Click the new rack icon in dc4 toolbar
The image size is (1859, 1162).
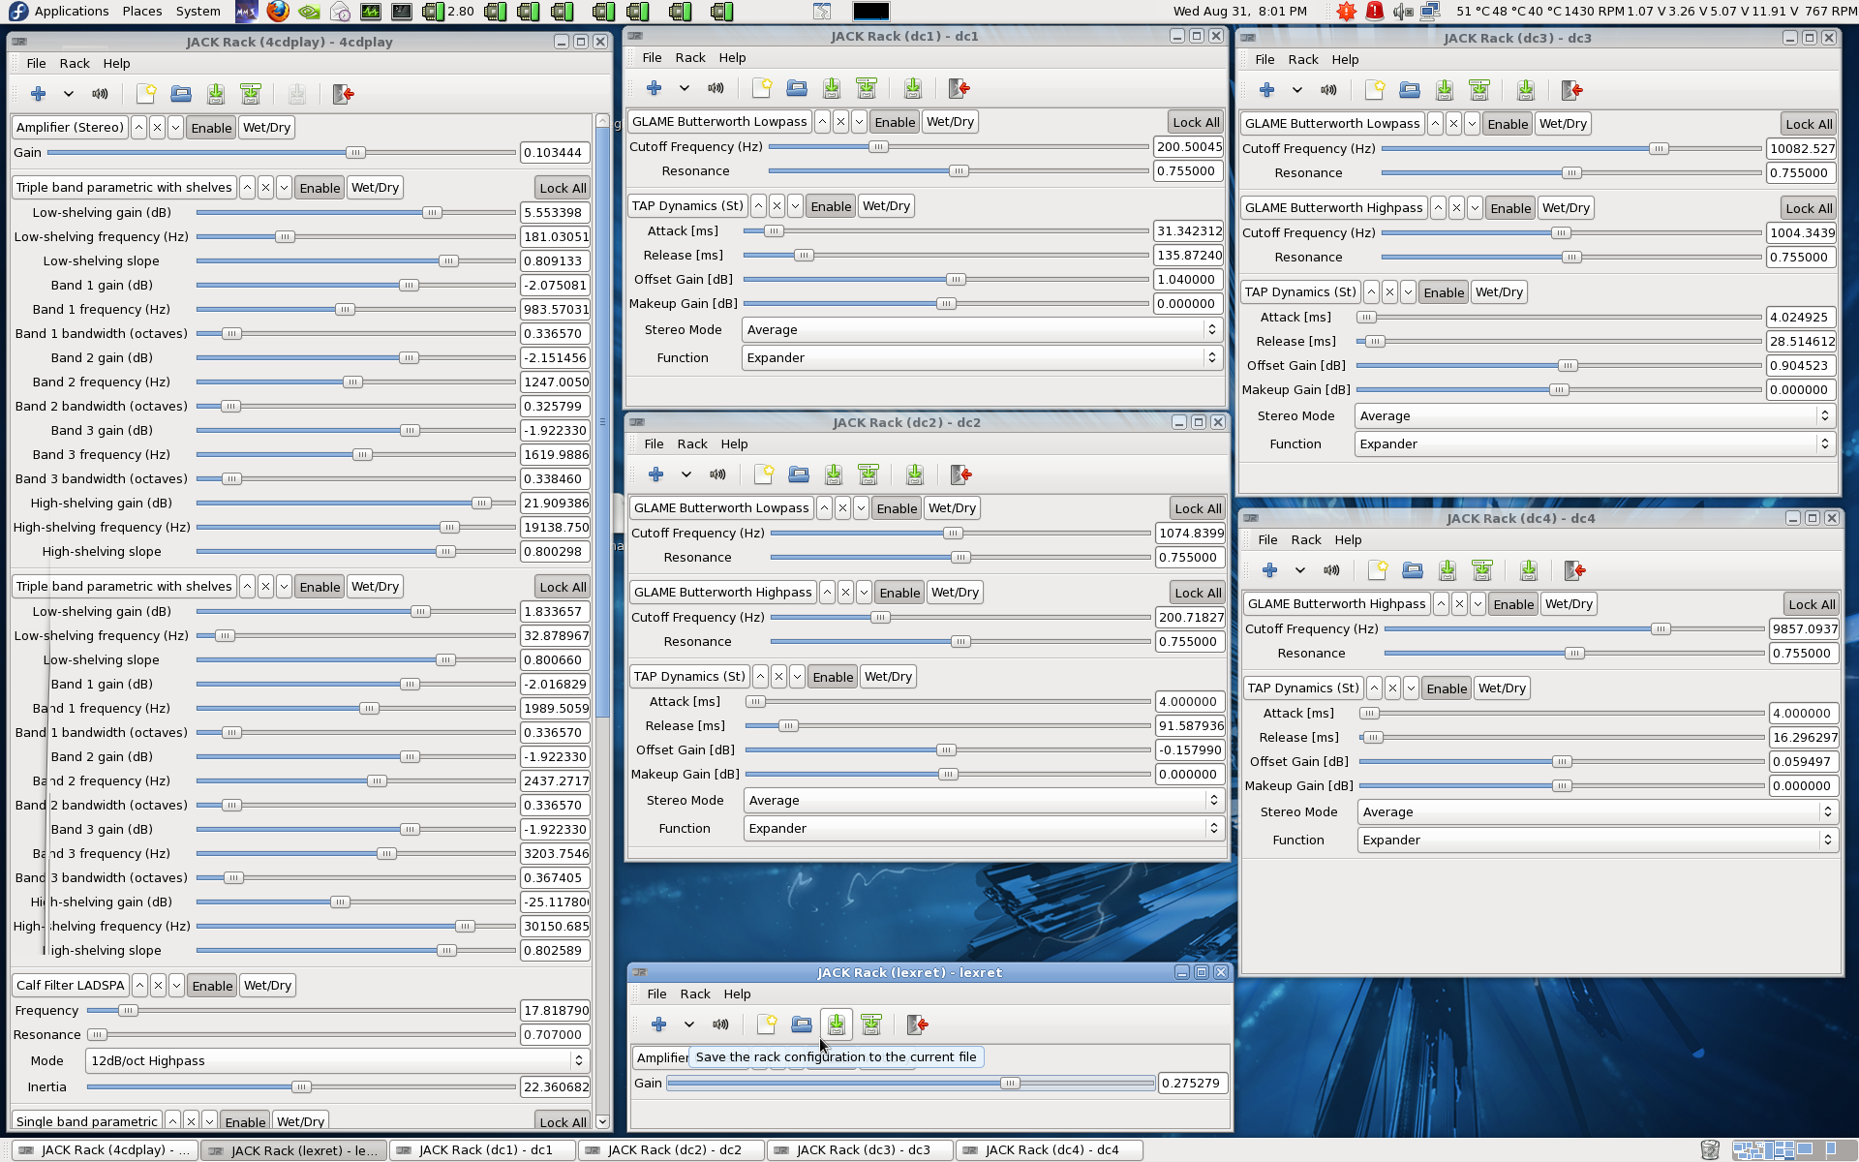point(1378,570)
